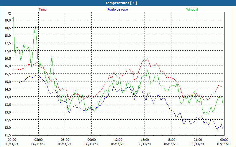Click the Temperaturas [°C] chart title
The image size is (236, 147).
tap(121, 3)
